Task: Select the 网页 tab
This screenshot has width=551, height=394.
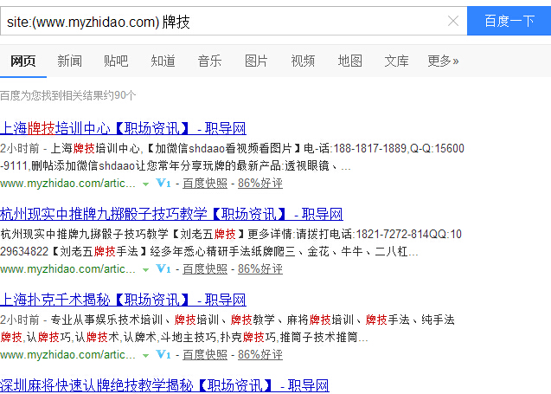Action: click(x=23, y=61)
